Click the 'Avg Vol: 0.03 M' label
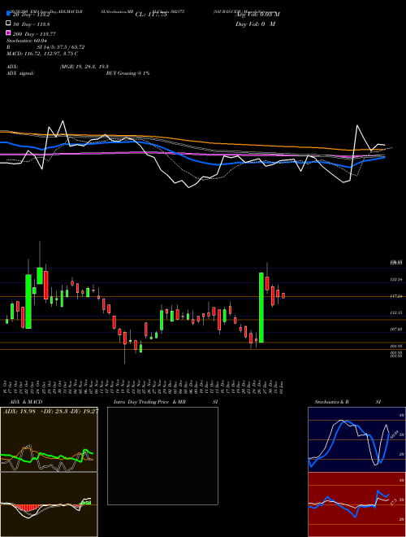406x537 pixels. pos(257,15)
